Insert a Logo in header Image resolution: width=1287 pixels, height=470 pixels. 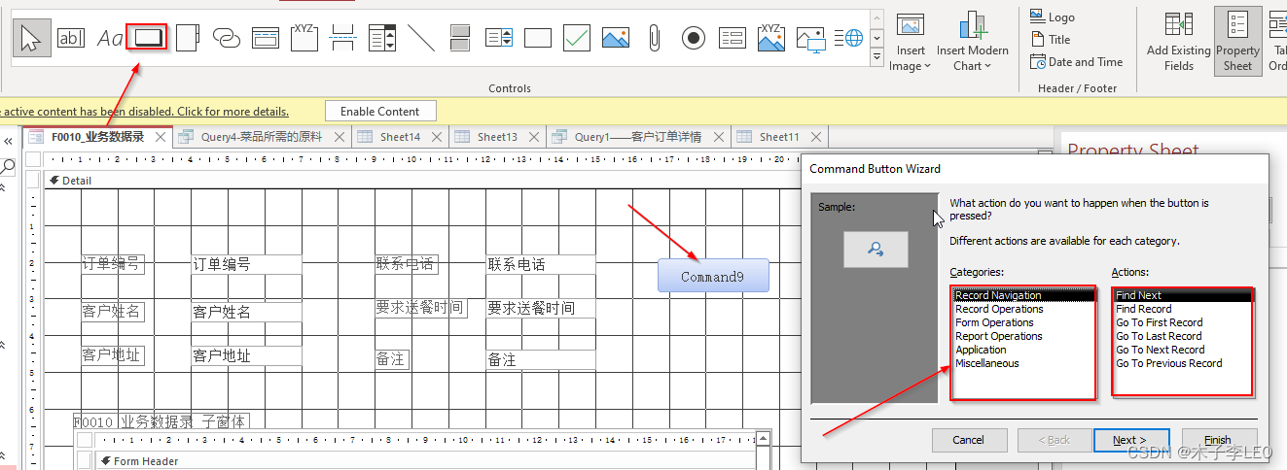(1053, 17)
